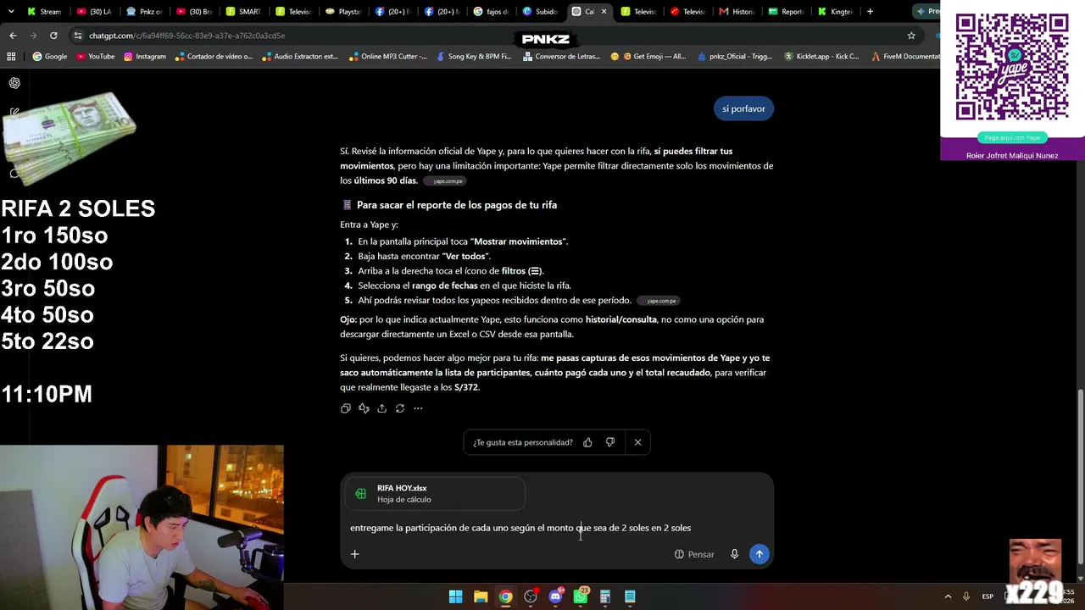The height and width of the screenshot is (610, 1085).
Task: Click the plus button to add attachments
Action: pyautogui.click(x=355, y=554)
